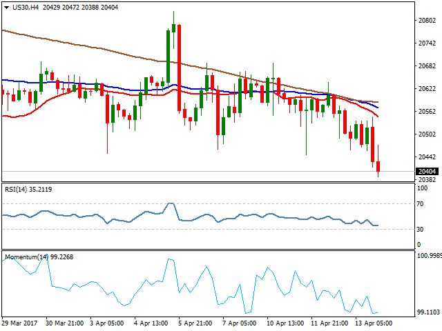Click the RSI 100 scale label
This screenshot has height=331, width=442.
[422, 188]
